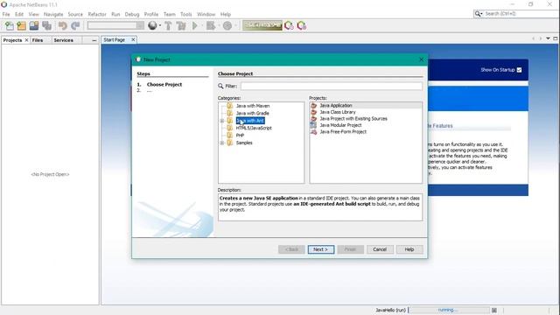560x315 pixels.
Task: Click the JavaHello (run) running progress bar
Action: pyautogui.click(x=449, y=310)
